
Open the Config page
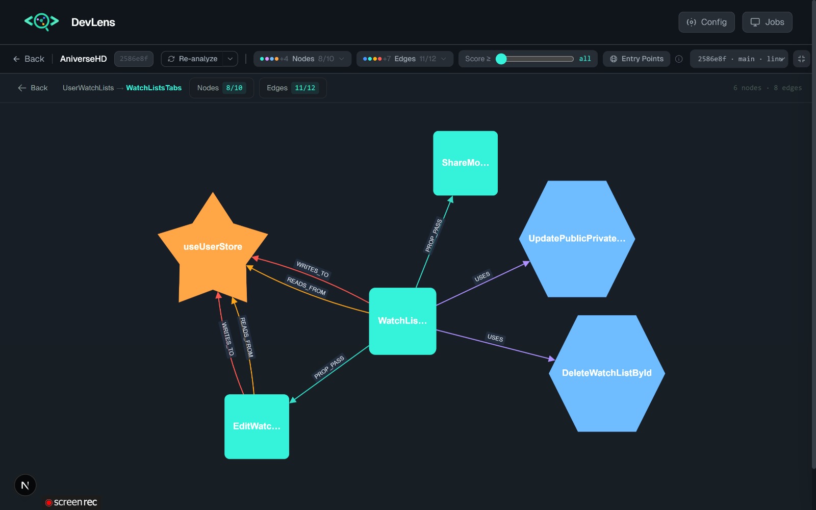point(706,22)
